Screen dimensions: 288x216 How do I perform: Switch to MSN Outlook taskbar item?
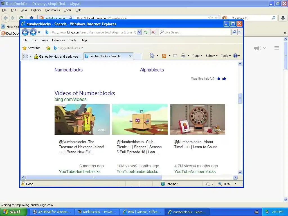coord(142,212)
